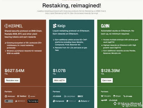The width and height of the screenshot is (143, 108).
Task: Select the OKX partner logo
Action: point(80,96)
